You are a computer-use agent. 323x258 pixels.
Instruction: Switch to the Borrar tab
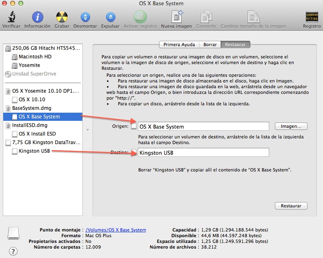210,44
